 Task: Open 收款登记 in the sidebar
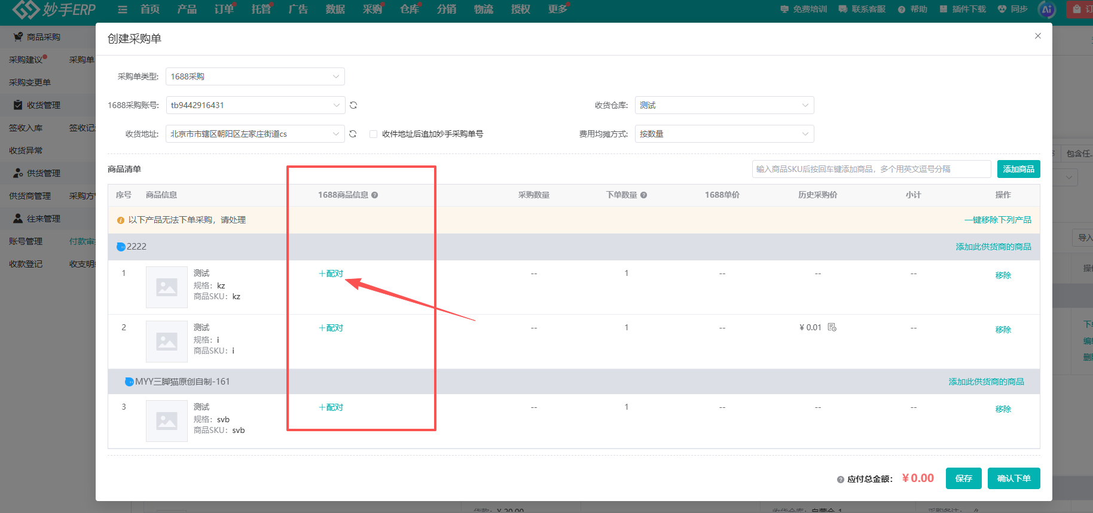pyautogui.click(x=26, y=264)
